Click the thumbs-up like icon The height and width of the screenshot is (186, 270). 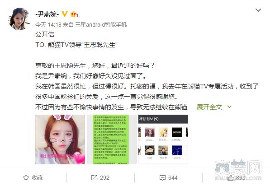(231, 178)
